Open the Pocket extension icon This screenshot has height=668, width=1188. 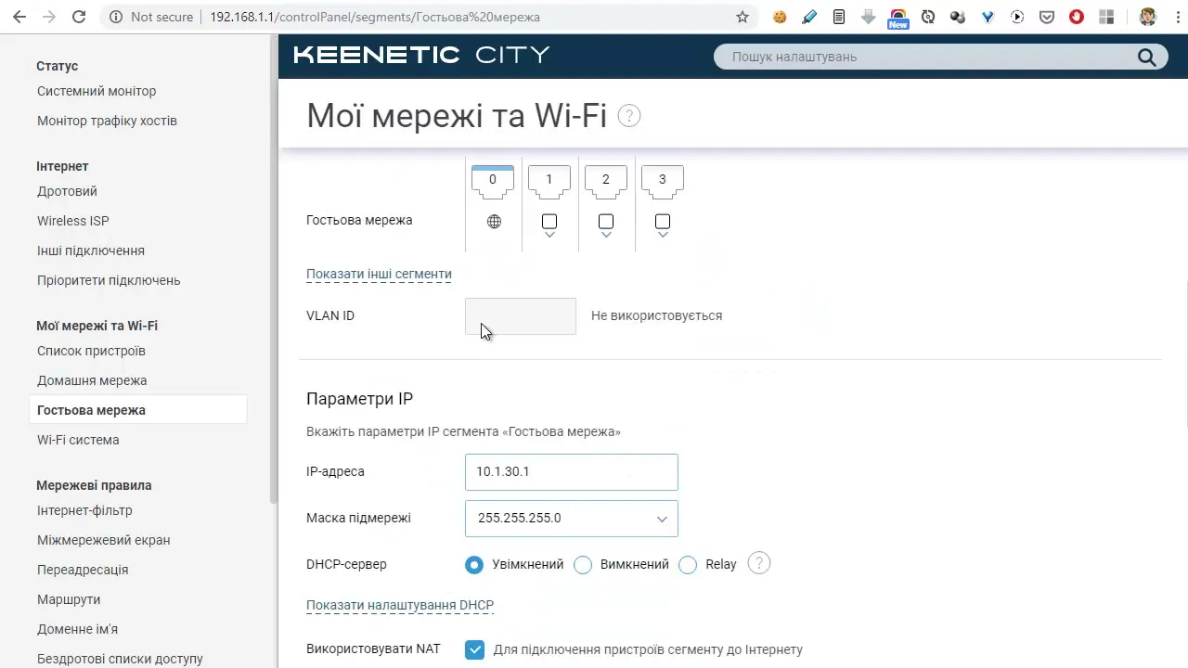coord(1047,17)
